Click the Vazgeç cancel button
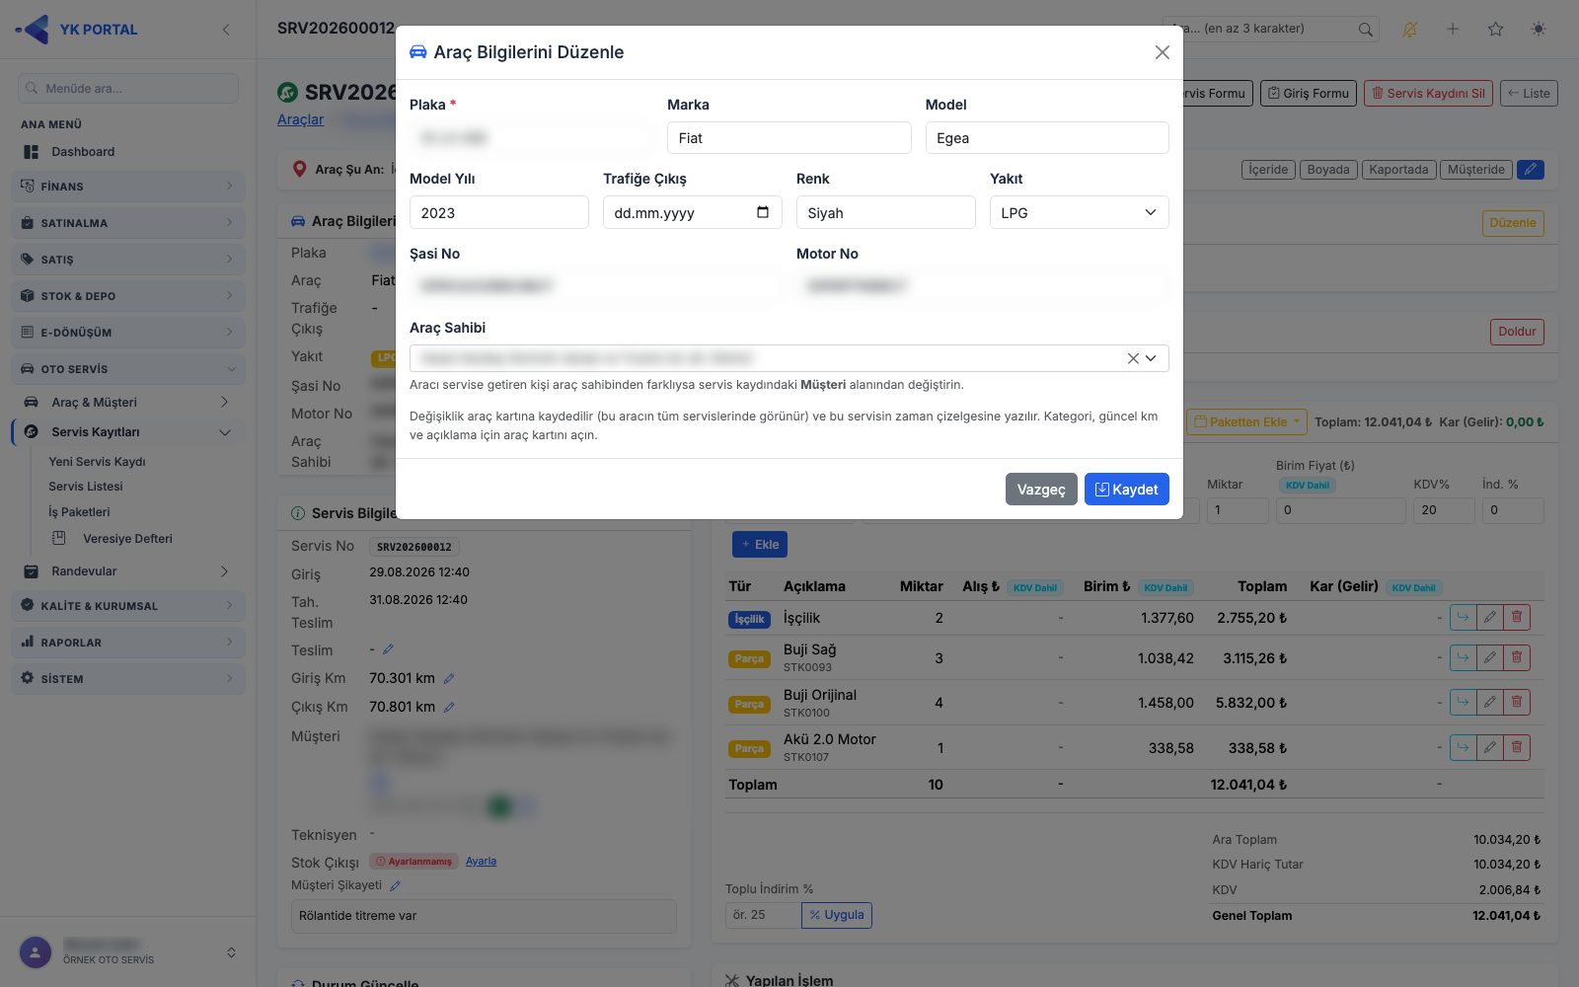 [x=1041, y=490]
